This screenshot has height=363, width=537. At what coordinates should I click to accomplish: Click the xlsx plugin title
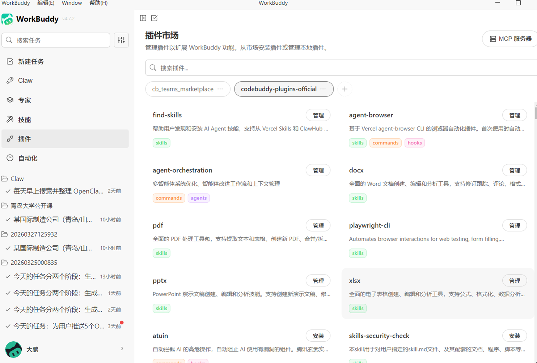pos(355,281)
